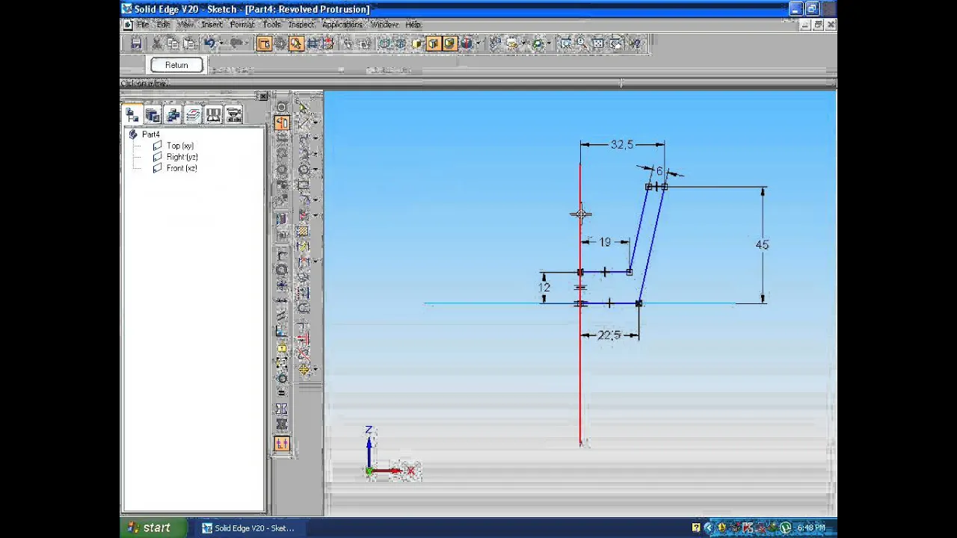Screen dimensions: 957x538
Task: Select the arrow Select Tool in sketch toolbar
Action: tap(304, 108)
